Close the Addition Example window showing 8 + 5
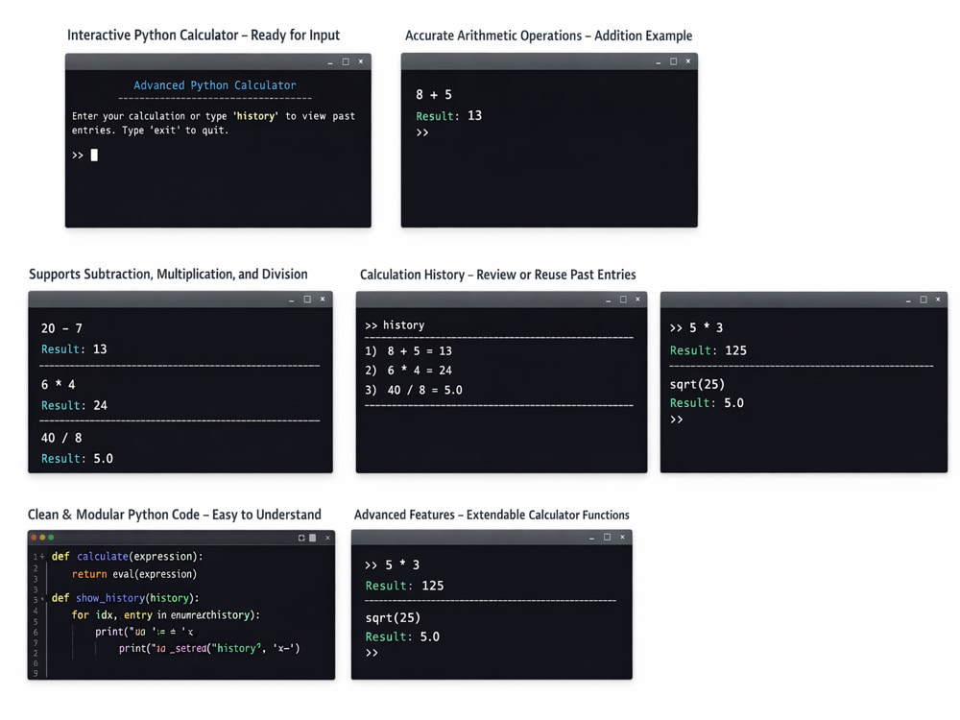This screenshot has height=720, width=960. [x=688, y=61]
